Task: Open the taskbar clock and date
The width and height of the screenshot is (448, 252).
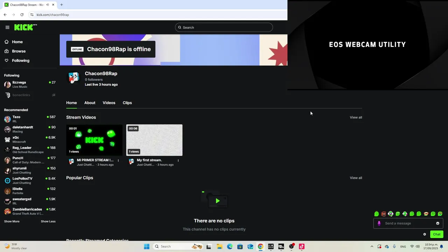Action: pyautogui.click(x=431, y=247)
